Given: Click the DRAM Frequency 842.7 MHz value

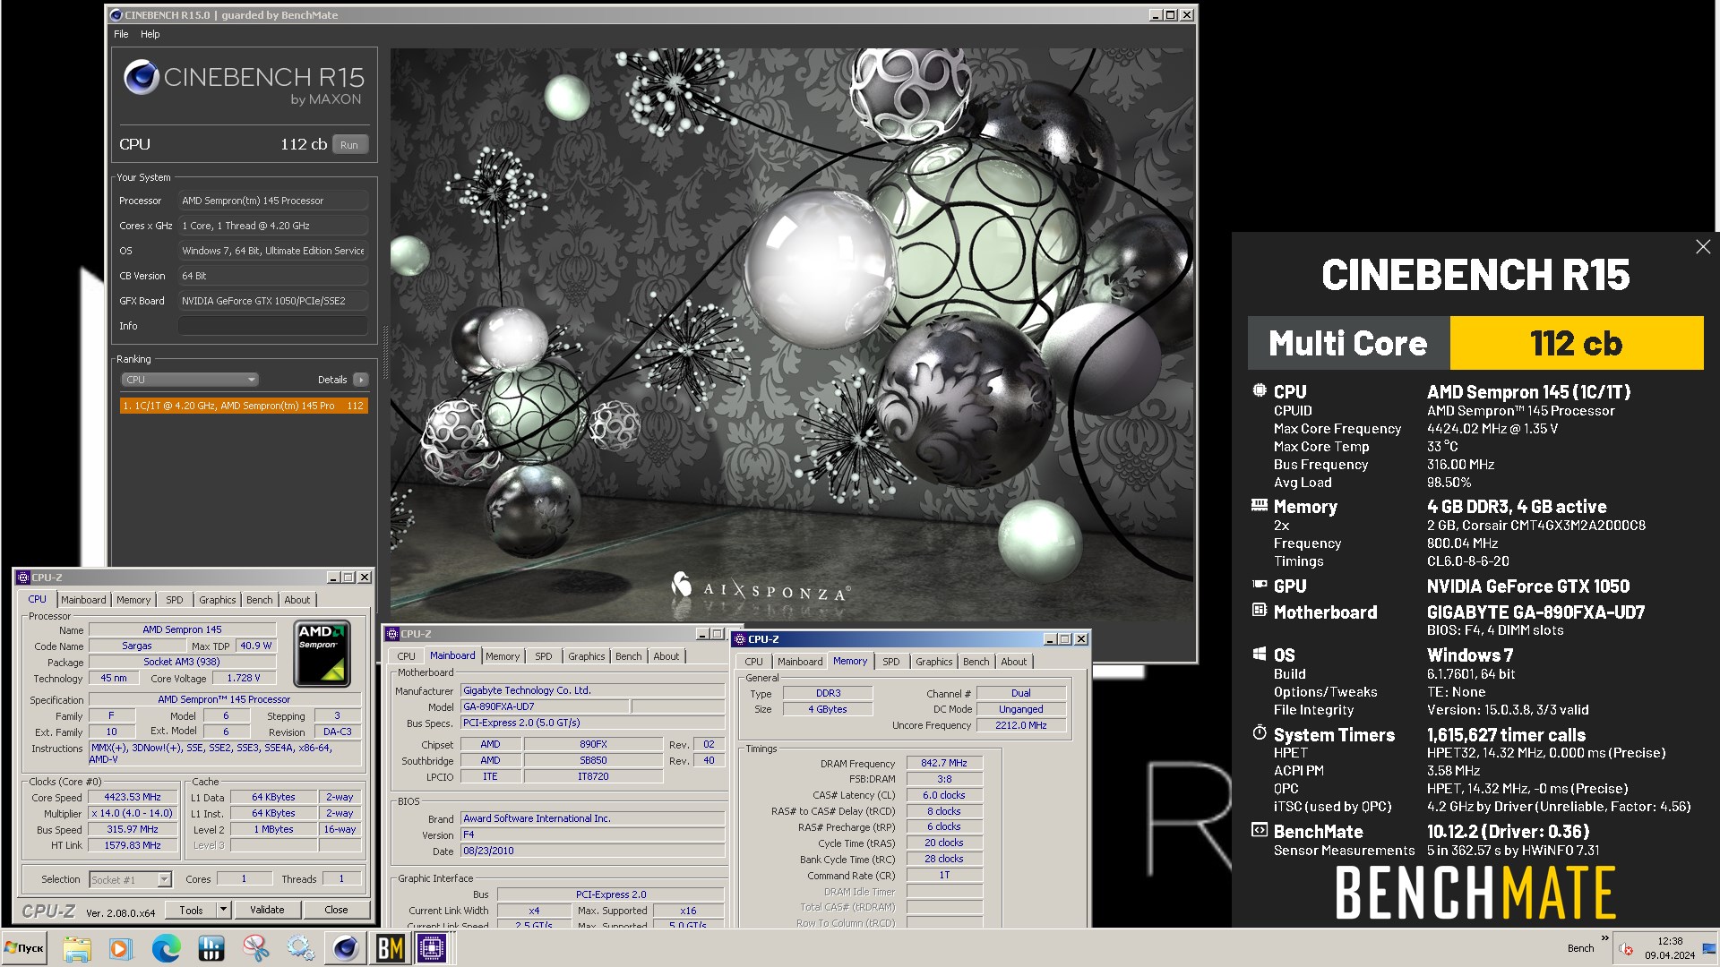Looking at the screenshot, I should coord(944,763).
